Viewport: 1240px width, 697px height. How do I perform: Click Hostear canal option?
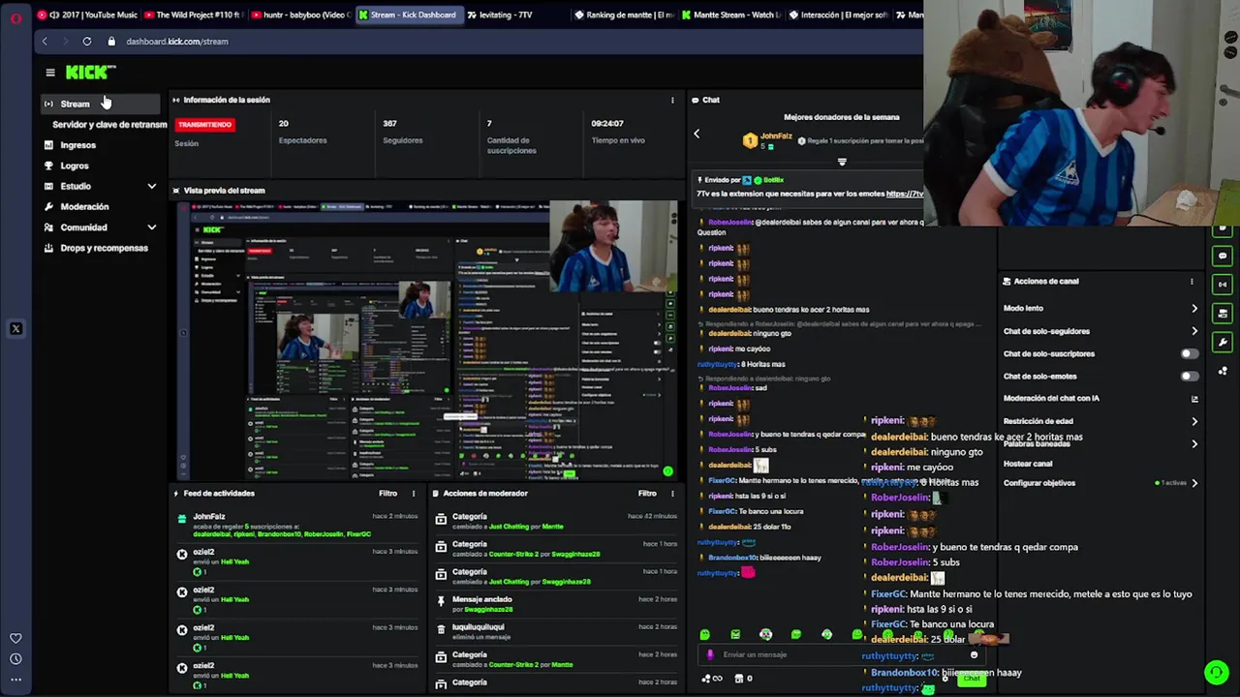click(1028, 464)
